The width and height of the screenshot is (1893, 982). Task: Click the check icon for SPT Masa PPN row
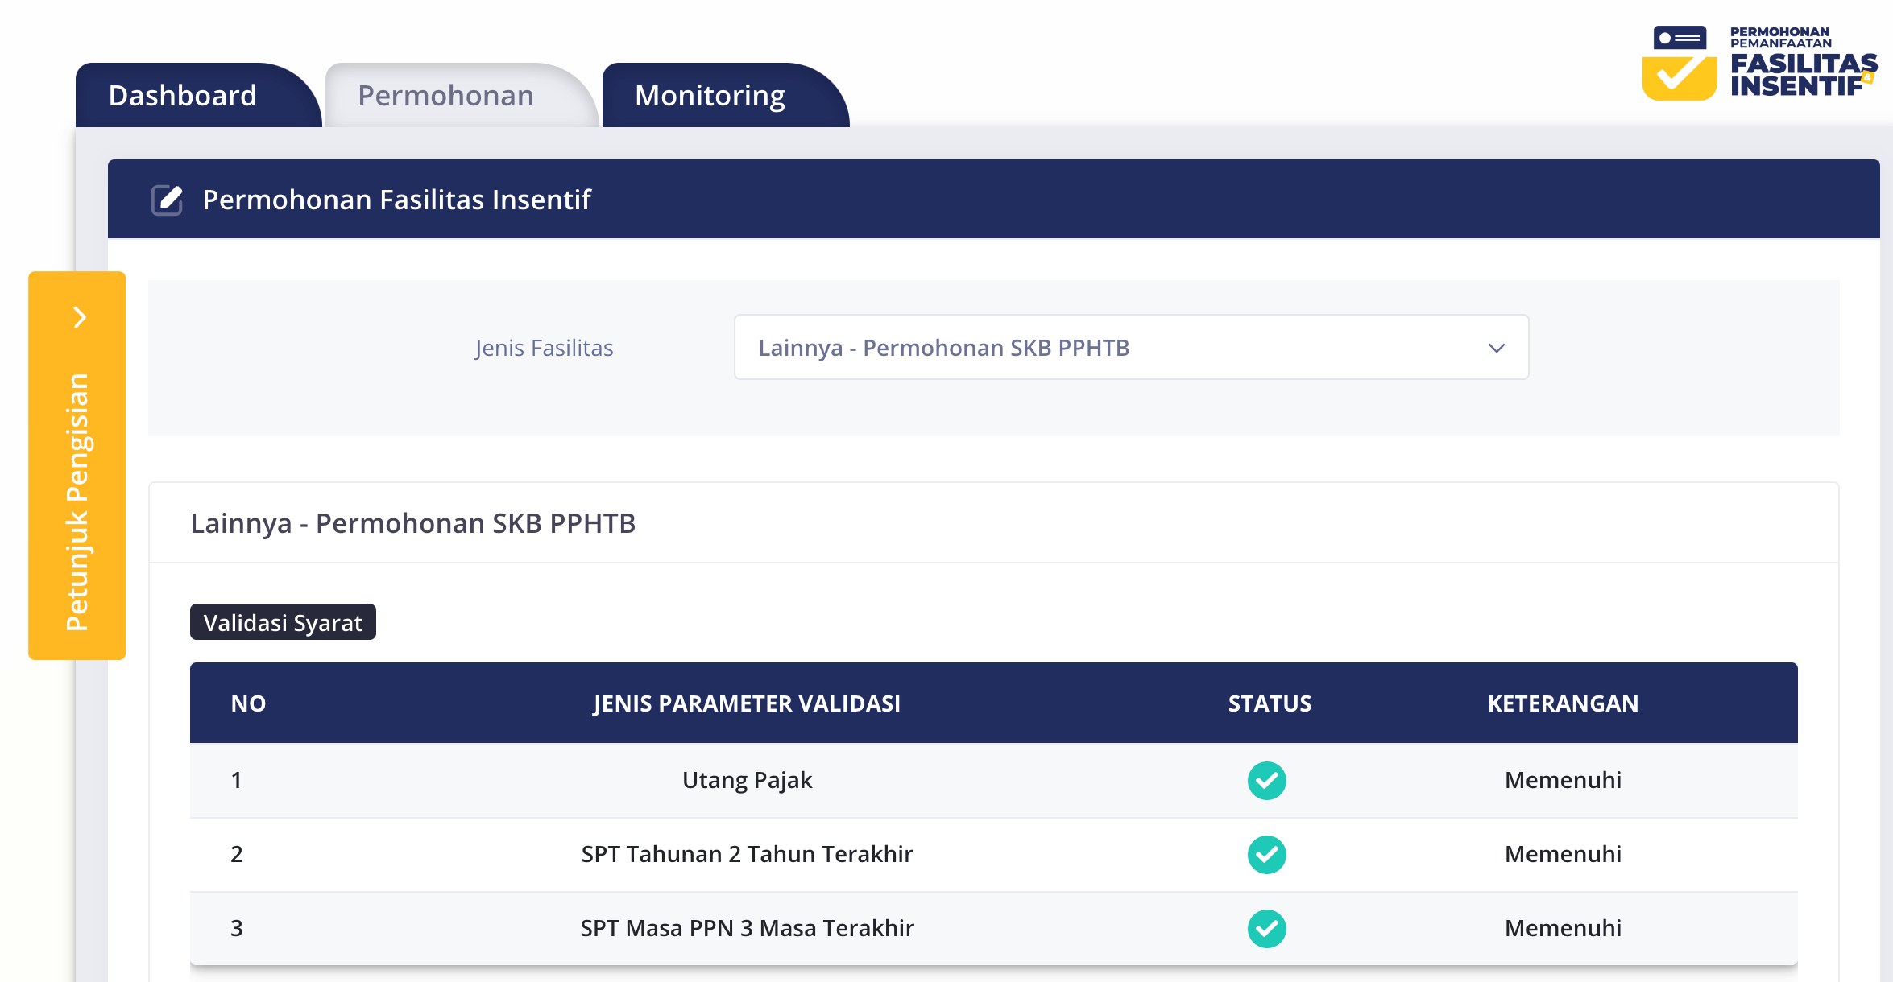(x=1267, y=929)
